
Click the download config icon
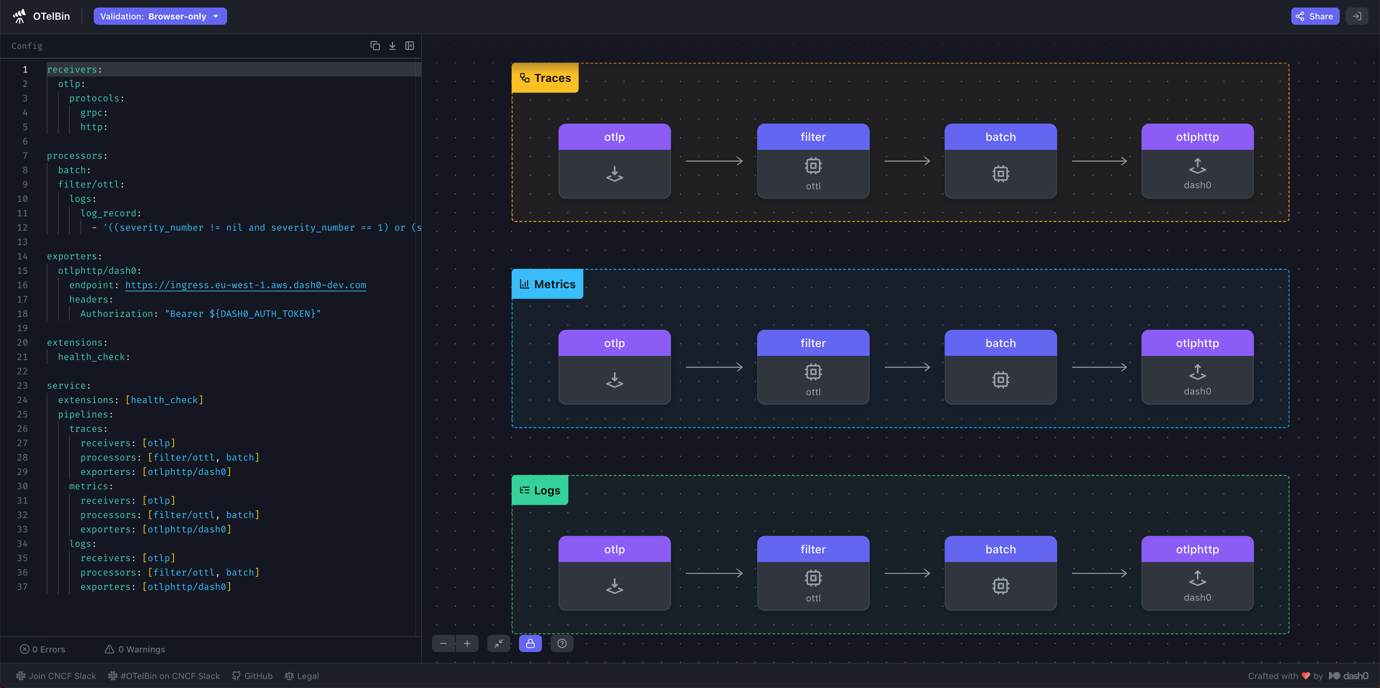(x=392, y=46)
